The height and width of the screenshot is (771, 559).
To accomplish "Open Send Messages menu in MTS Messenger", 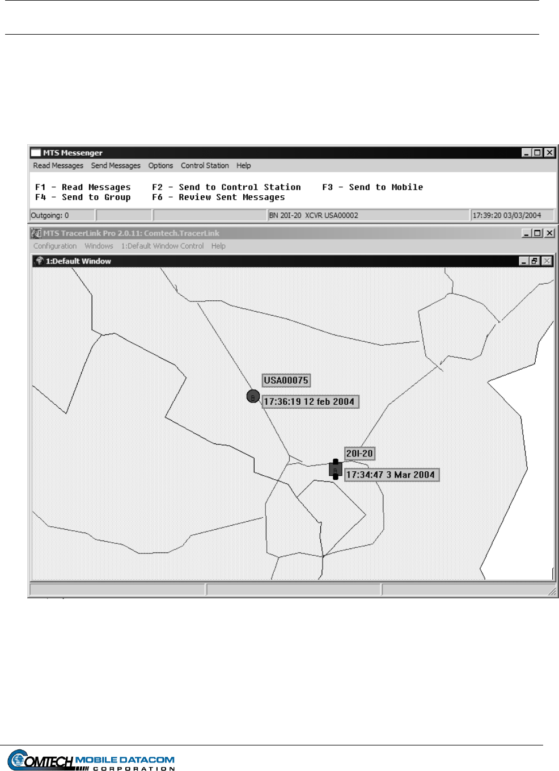I will pos(116,166).
